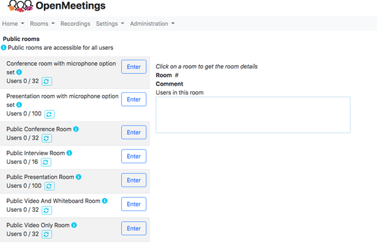Go to the Recordings page
377x249 pixels.
[x=75, y=23]
